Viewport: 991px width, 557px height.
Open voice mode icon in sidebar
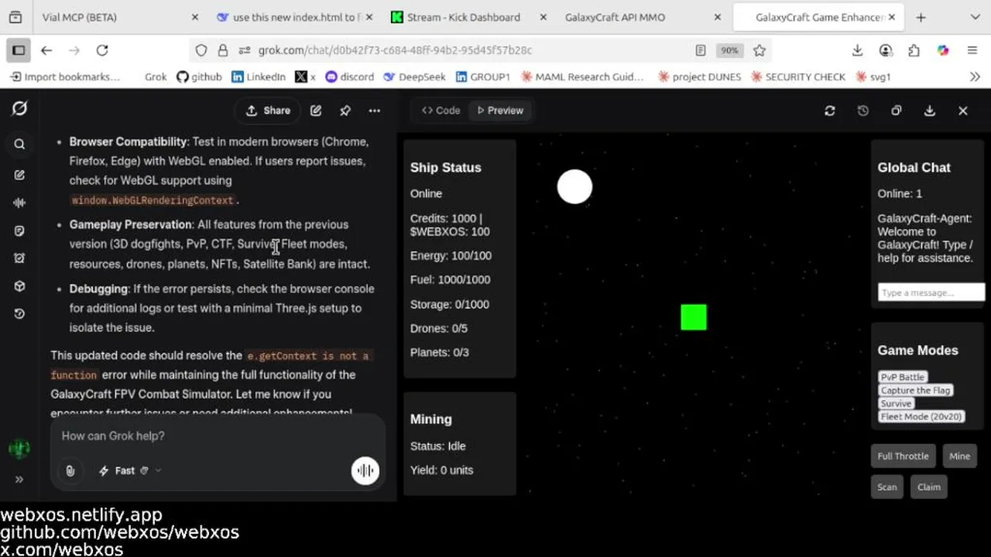(x=19, y=203)
